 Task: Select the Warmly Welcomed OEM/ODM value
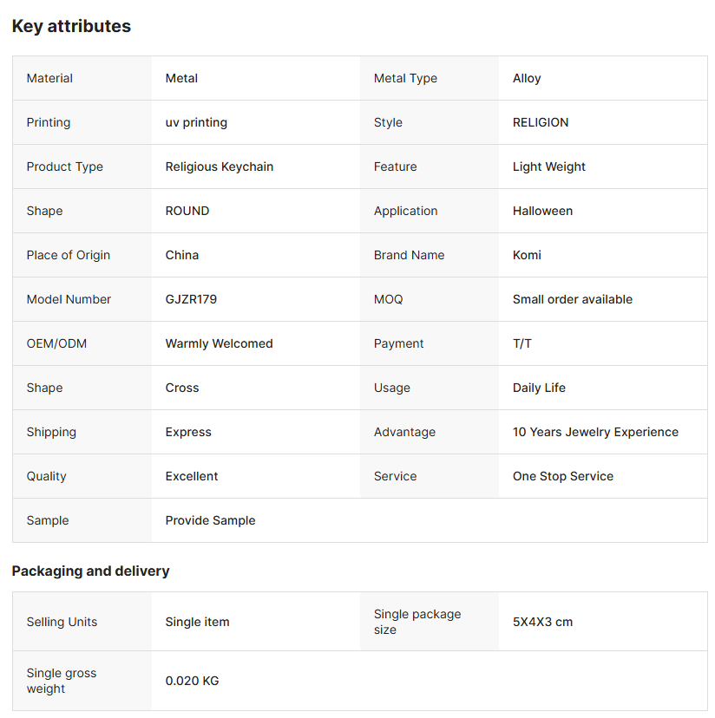point(219,343)
